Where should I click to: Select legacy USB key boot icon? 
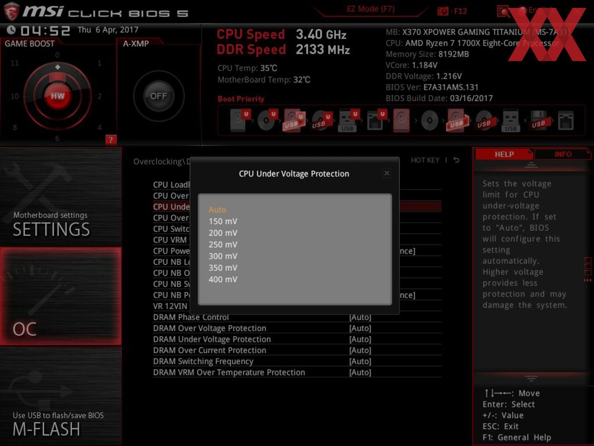click(511, 120)
